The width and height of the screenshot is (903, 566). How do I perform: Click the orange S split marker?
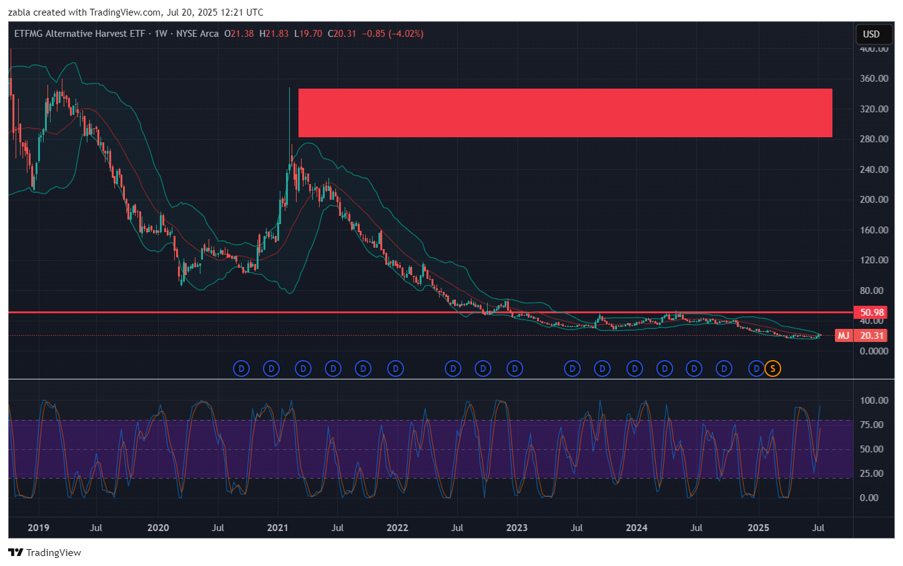click(x=772, y=369)
